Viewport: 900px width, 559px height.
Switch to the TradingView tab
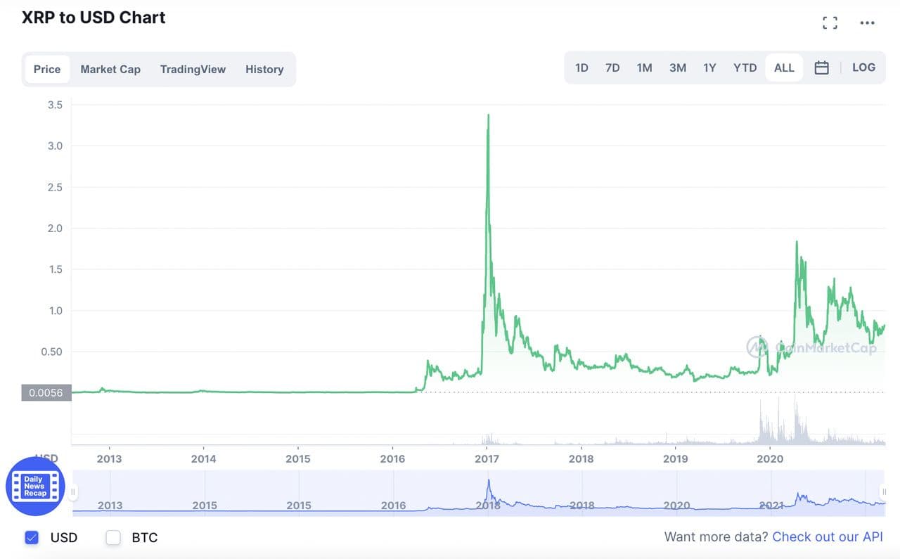193,70
